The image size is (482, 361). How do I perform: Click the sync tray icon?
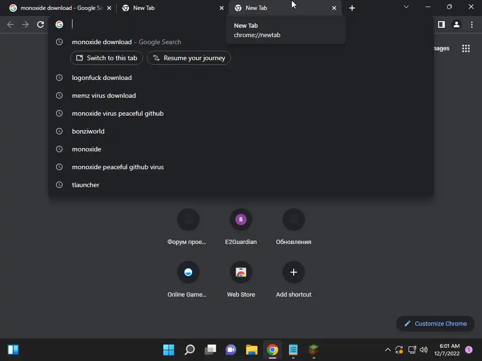click(x=399, y=350)
